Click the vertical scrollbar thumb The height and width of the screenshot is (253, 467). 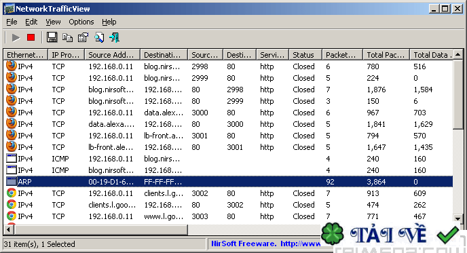coord(457,95)
